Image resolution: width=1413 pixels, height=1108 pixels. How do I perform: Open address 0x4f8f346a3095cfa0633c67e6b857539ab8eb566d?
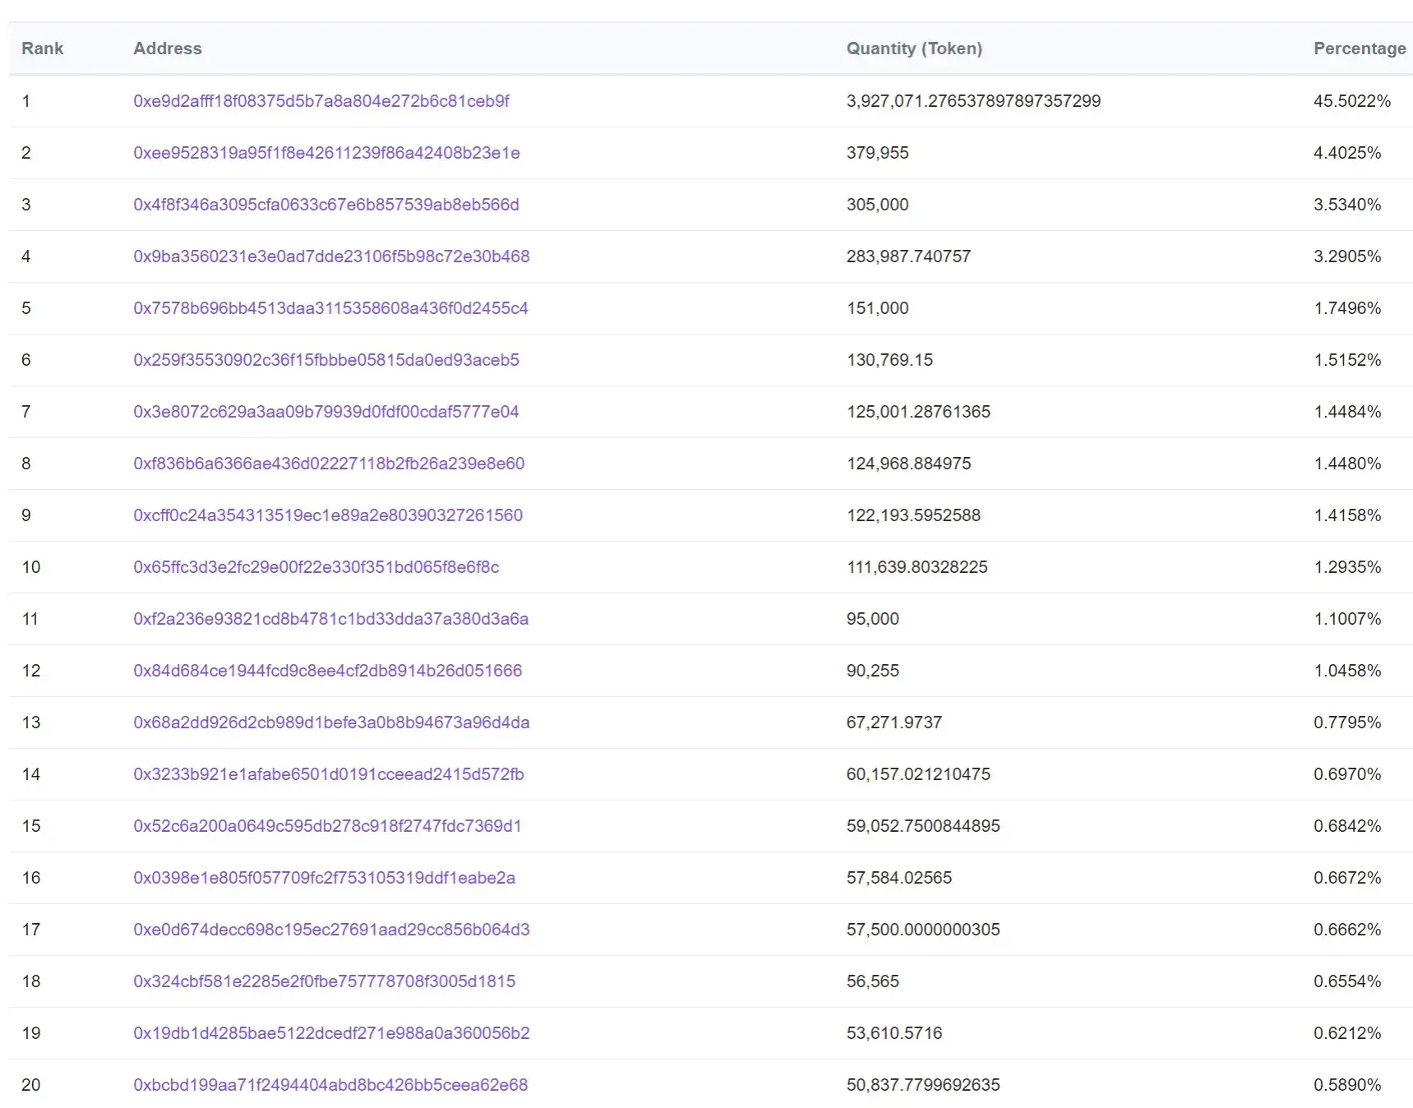click(326, 205)
